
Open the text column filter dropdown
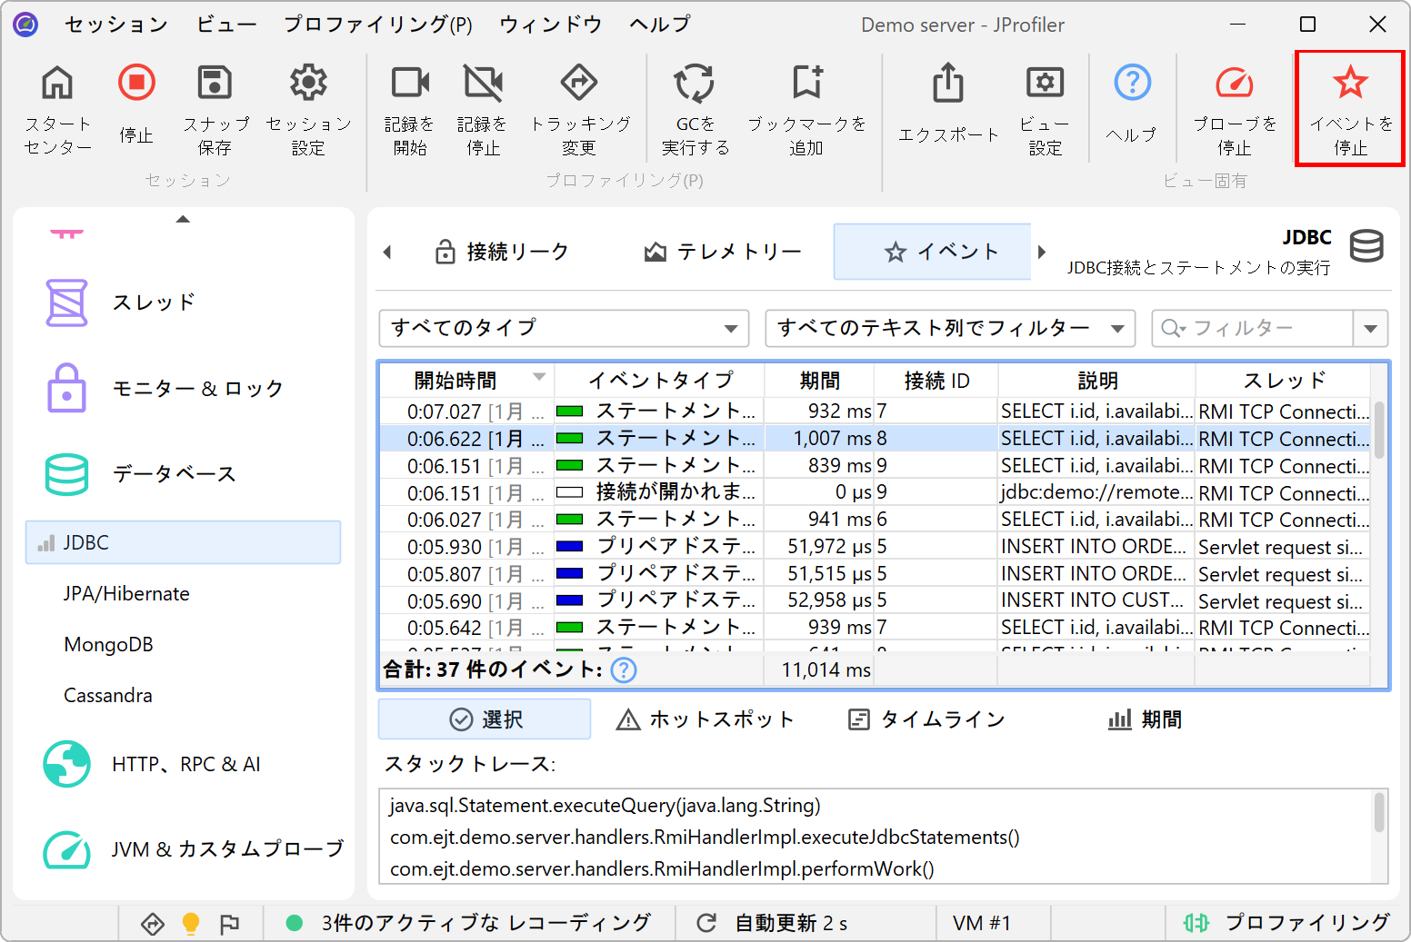[x=950, y=328]
